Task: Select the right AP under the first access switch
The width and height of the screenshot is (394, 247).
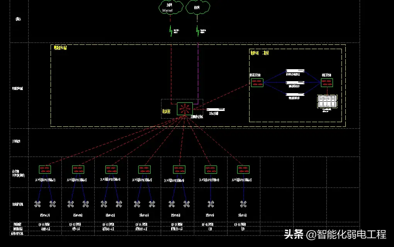Action: point(53,204)
